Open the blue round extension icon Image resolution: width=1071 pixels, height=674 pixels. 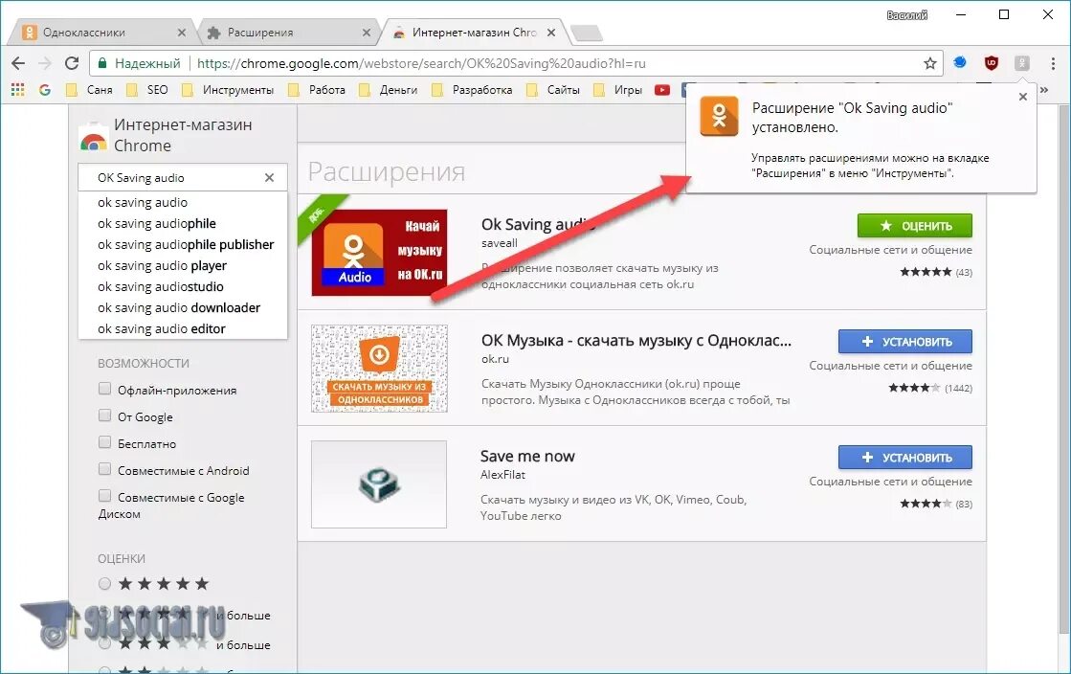coord(960,63)
